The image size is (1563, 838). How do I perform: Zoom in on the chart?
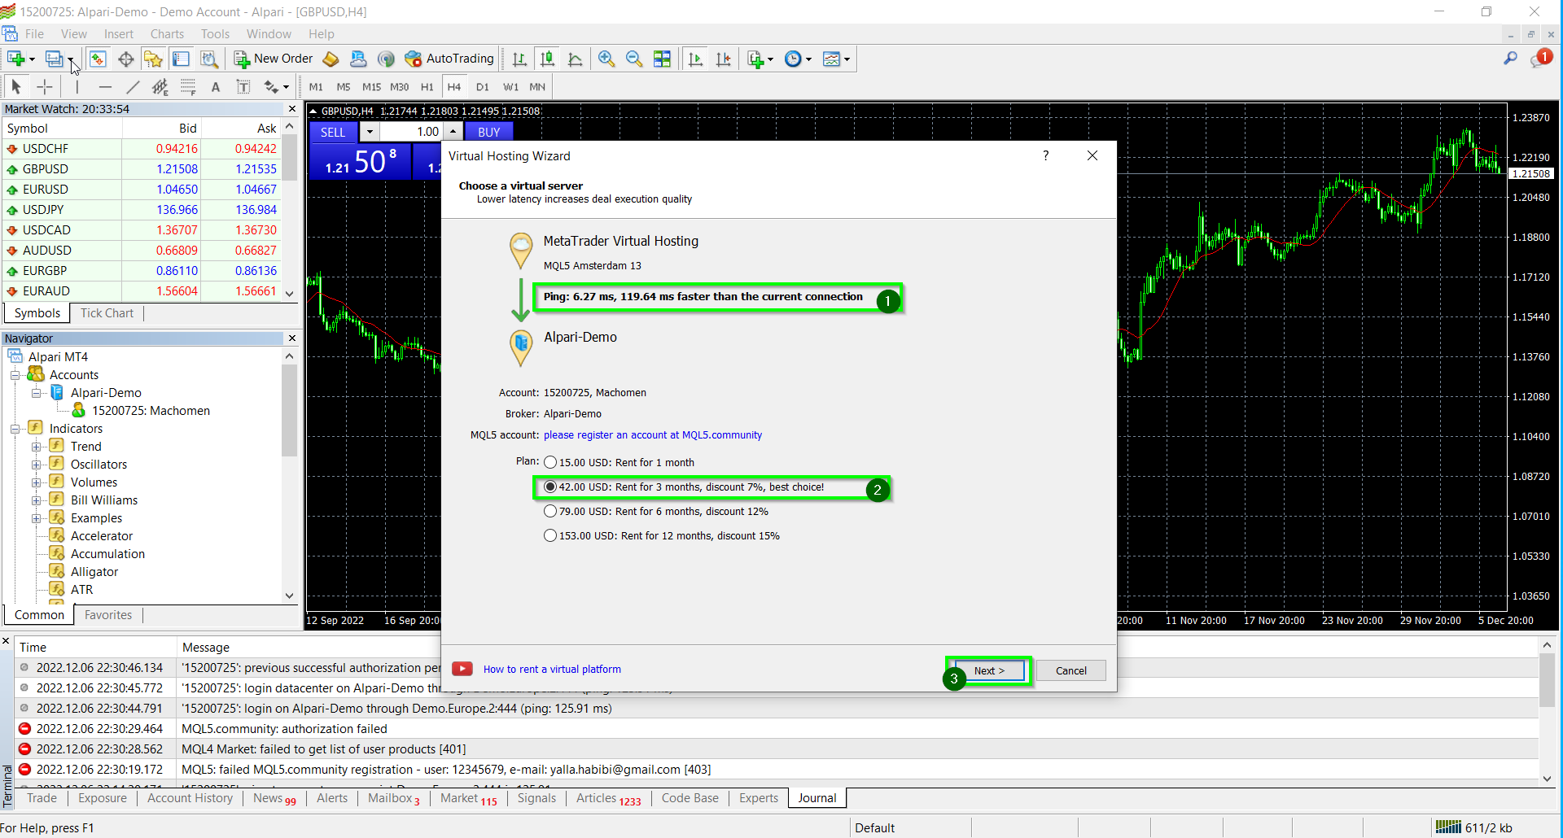pyautogui.click(x=606, y=59)
